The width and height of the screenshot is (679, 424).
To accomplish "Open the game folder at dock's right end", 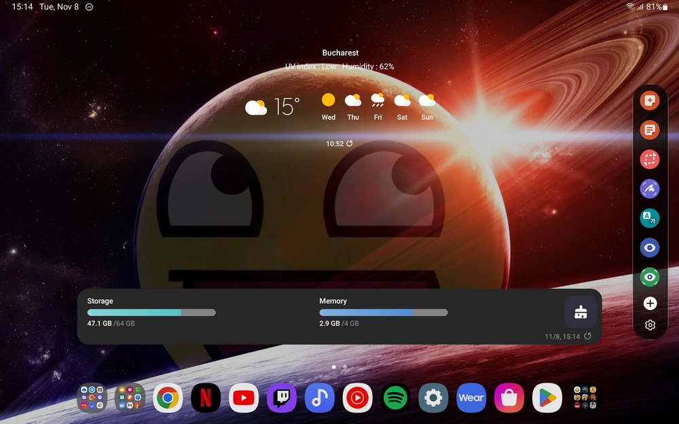I will 585,398.
